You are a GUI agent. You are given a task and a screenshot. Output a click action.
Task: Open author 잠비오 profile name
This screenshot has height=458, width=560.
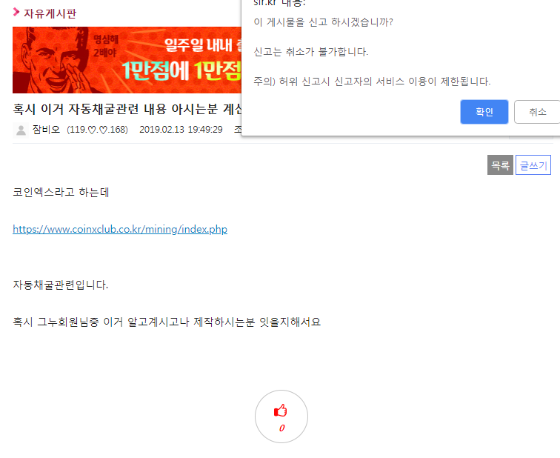click(46, 130)
